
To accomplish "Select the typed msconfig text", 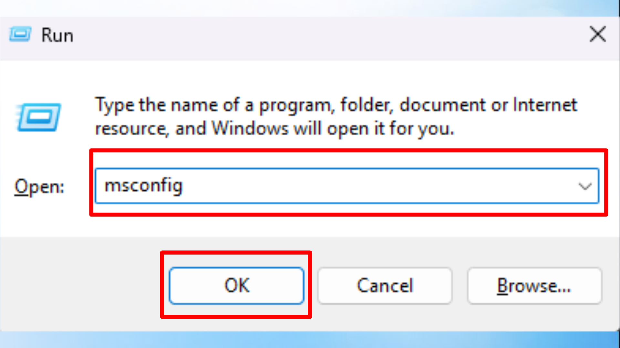I will point(143,186).
